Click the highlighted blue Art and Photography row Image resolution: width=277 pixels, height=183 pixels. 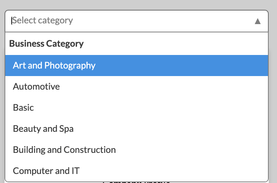coord(137,66)
